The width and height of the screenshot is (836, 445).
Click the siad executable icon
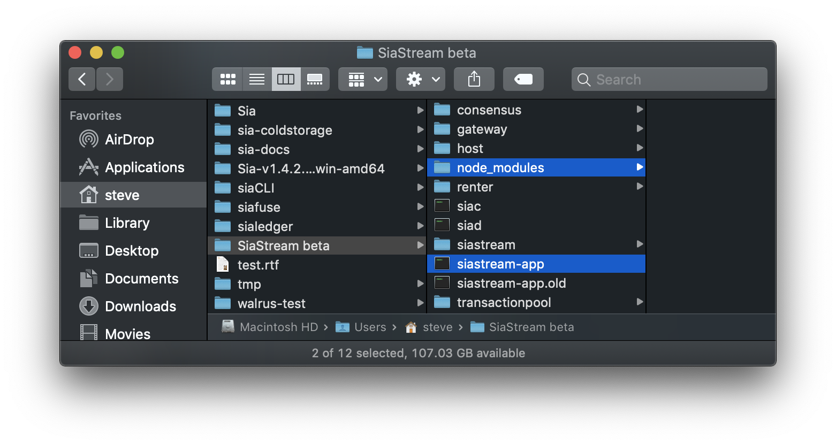(442, 225)
